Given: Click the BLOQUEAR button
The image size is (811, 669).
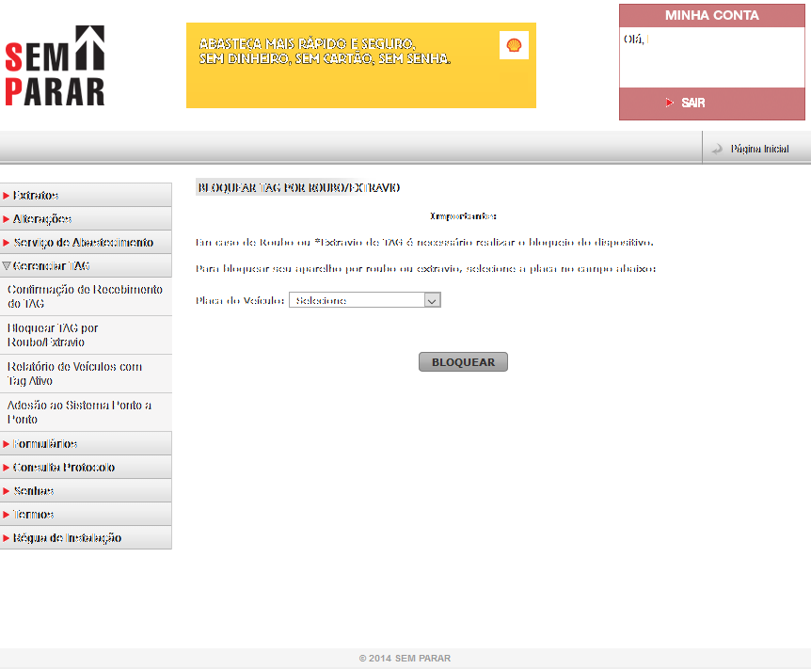Looking at the screenshot, I should click(x=463, y=362).
